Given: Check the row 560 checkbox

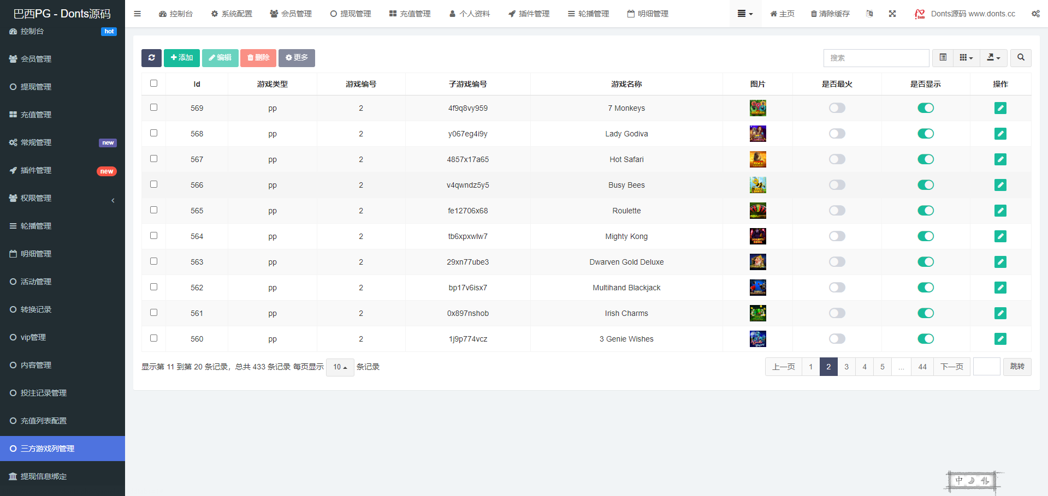Looking at the screenshot, I should tap(153, 338).
